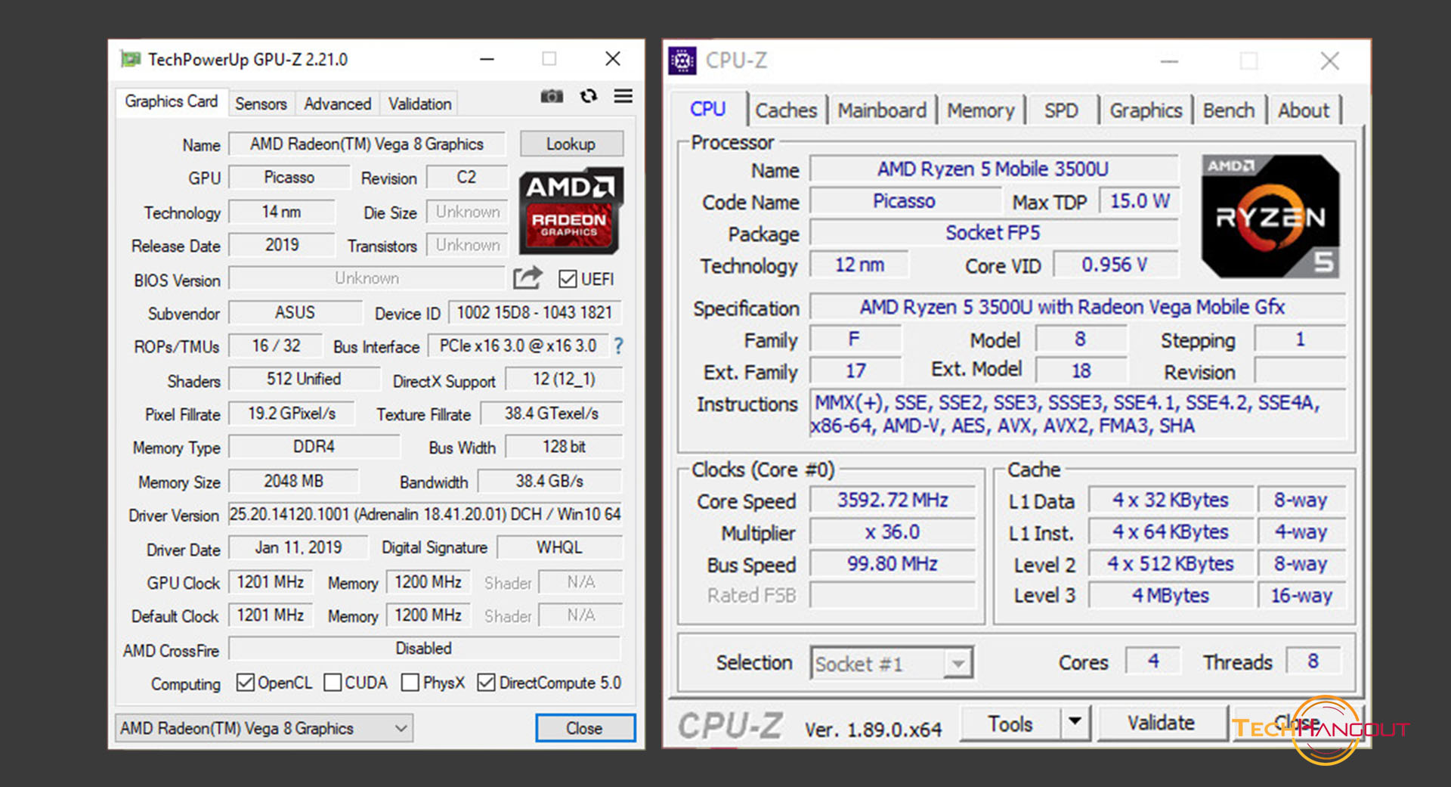The width and height of the screenshot is (1451, 787).
Task: Take a GPU-Z screenshot with camera icon
Action: click(552, 96)
